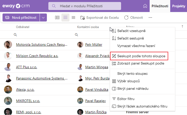Switch to Příležitosti tab
The height and width of the screenshot is (115, 187).
160,6
